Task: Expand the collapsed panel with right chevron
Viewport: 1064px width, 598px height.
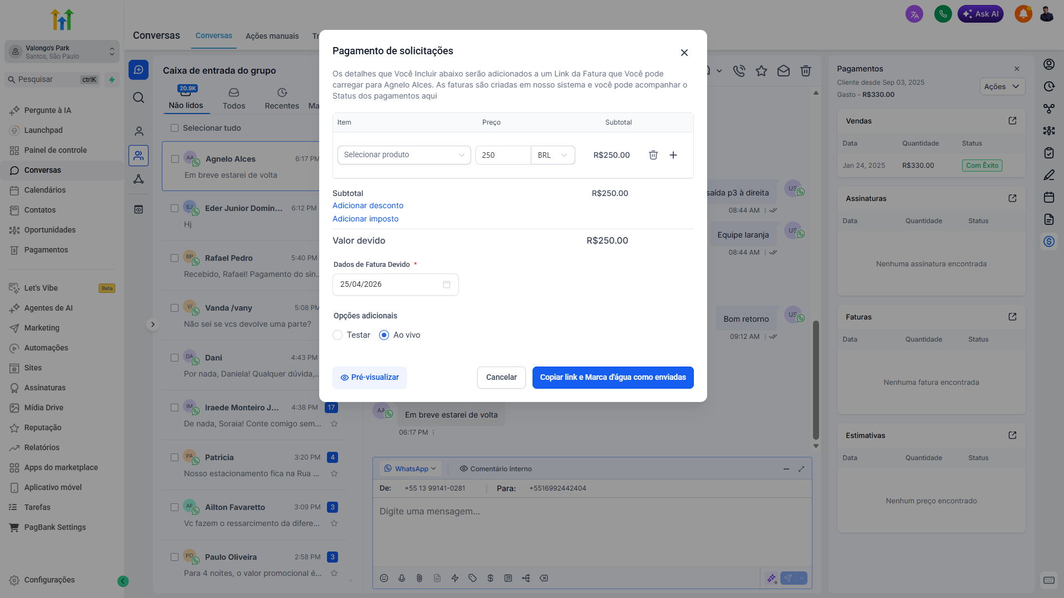Action: click(153, 324)
